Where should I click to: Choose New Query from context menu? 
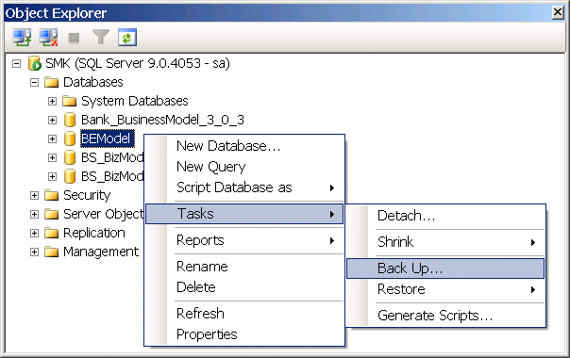[244, 167]
